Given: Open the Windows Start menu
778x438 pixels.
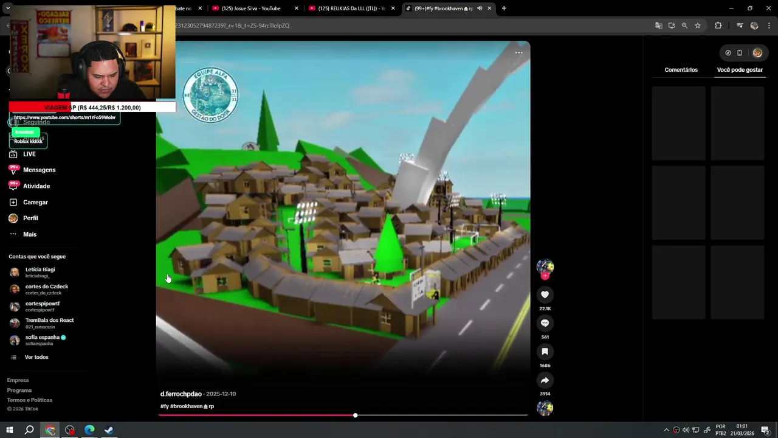Looking at the screenshot, I should coord(10,430).
